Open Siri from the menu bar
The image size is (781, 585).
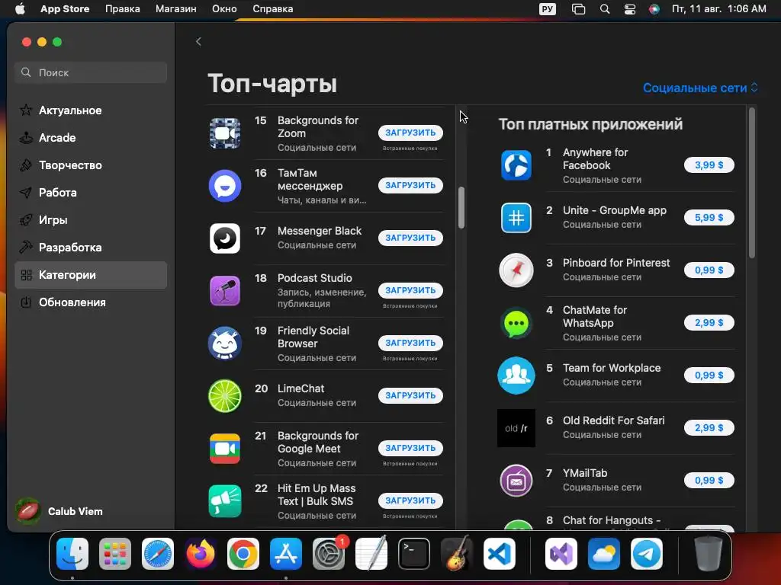[654, 9]
